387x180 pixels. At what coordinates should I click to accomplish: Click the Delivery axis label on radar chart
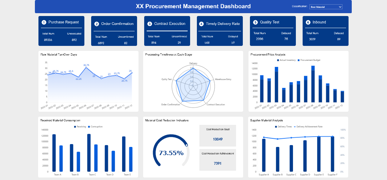(x=193, y=63)
